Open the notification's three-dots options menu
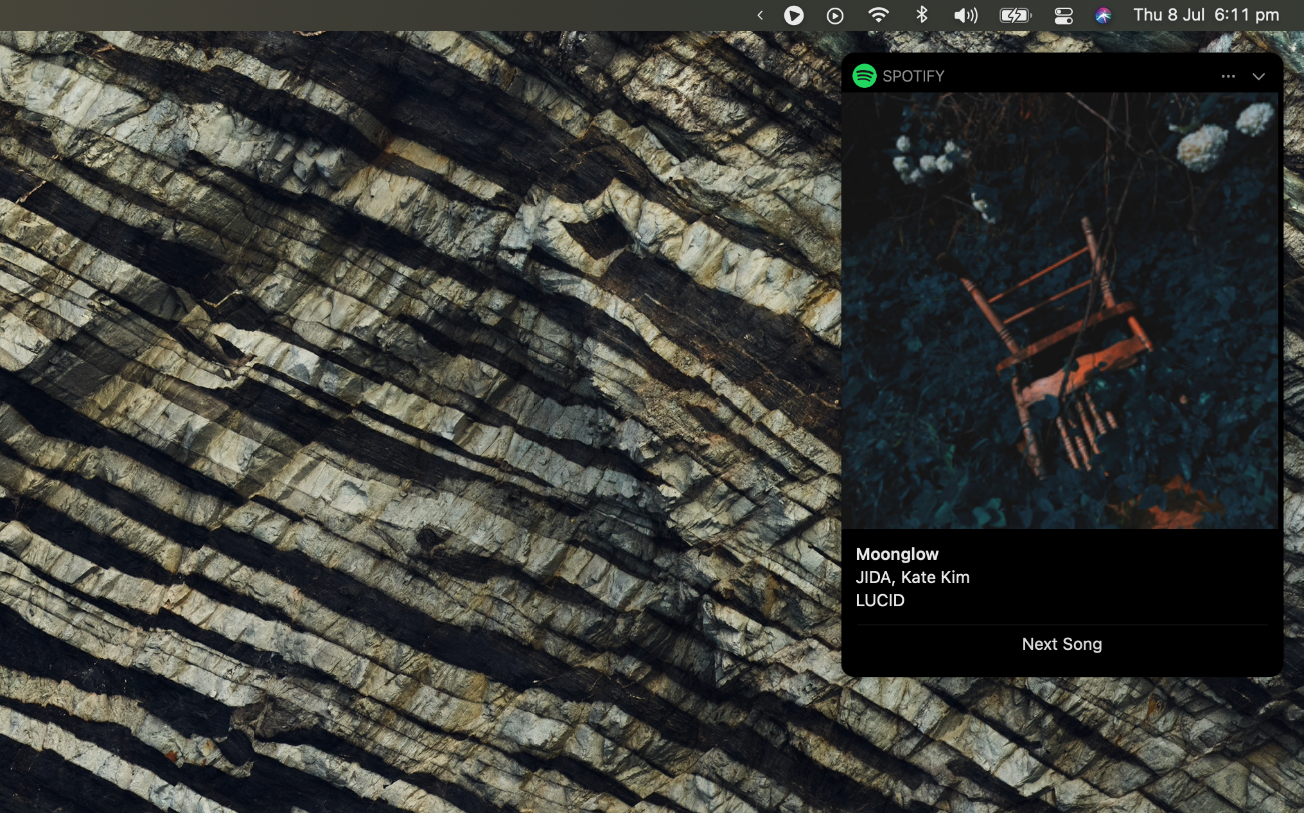This screenshot has height=813, width=1304. tap(1228, 76)
